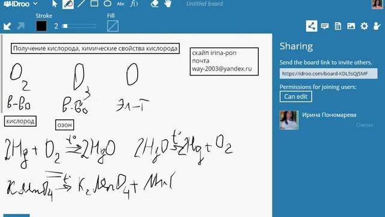Adjust the stroke width slider
The width and height of the screenshot is (385, 217).
[x=79, y=26]
